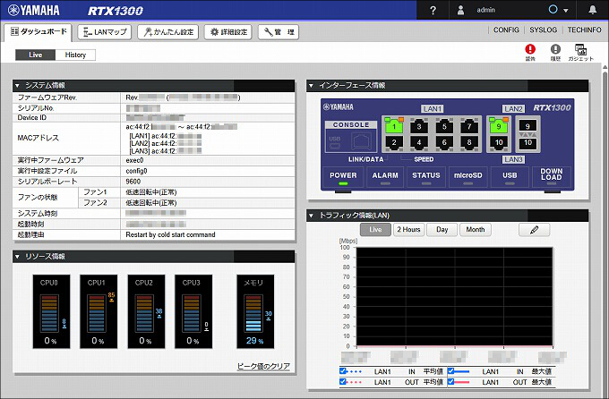This screenshot has width=609, height=399.
Task: Toggle LAN1 IN maximum (最大値) checkbox
Action: (x=452, y=370)
